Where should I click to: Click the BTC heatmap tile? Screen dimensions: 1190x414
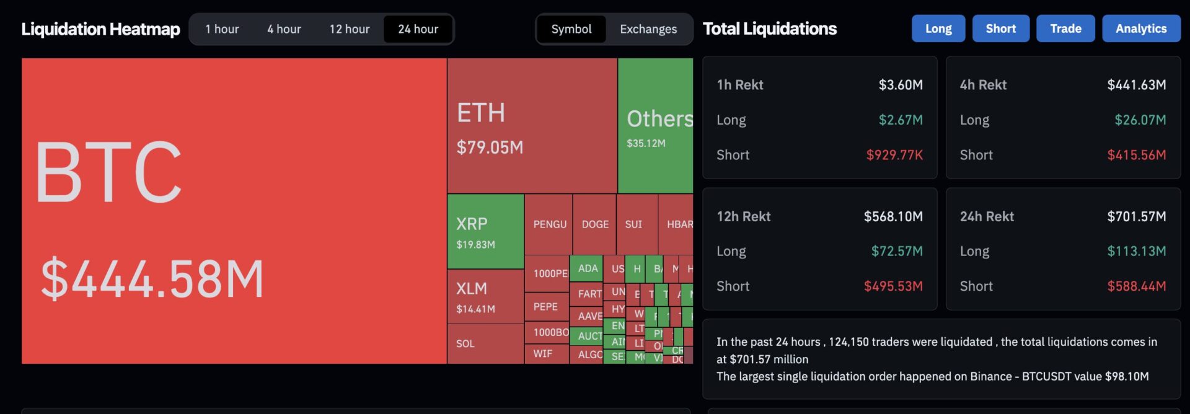tap(234, 211)
